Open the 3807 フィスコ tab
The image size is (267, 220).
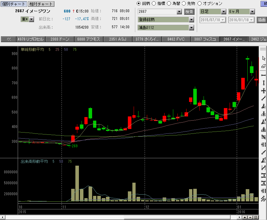point(205,39)
